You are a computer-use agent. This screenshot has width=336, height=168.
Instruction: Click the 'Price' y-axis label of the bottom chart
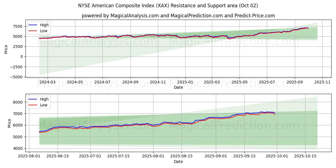pos(10,123)
